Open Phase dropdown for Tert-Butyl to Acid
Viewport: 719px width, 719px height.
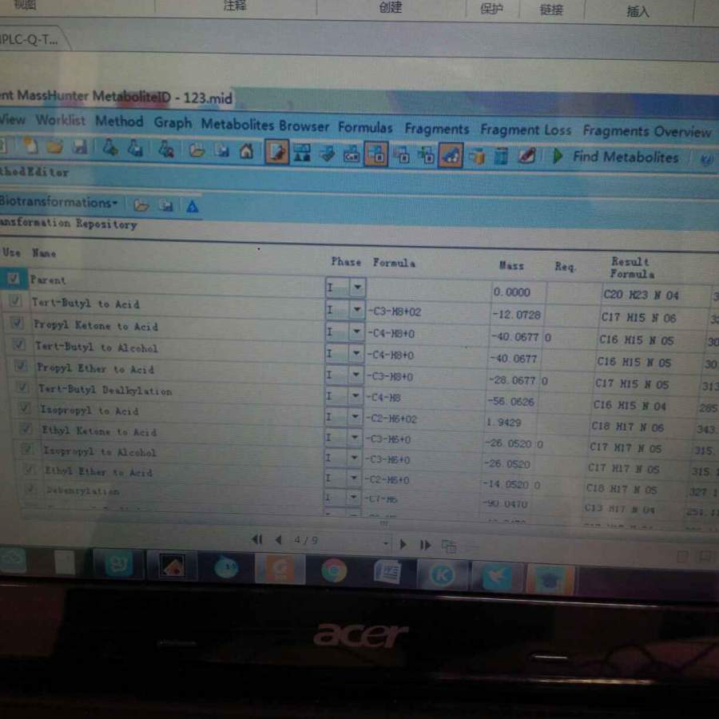(357, 310)
